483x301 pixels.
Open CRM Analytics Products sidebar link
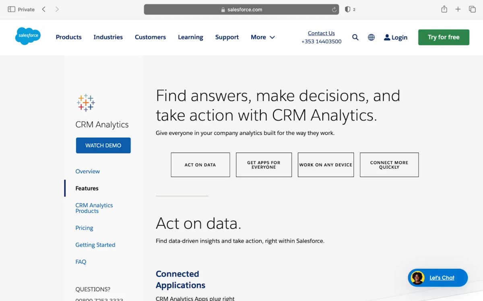pyautogui.click(x=94, y=208)
